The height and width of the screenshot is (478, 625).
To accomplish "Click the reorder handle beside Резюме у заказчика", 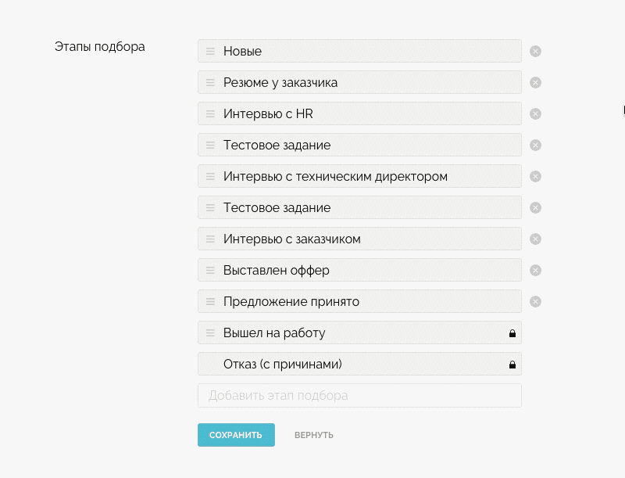I will 209,82.
